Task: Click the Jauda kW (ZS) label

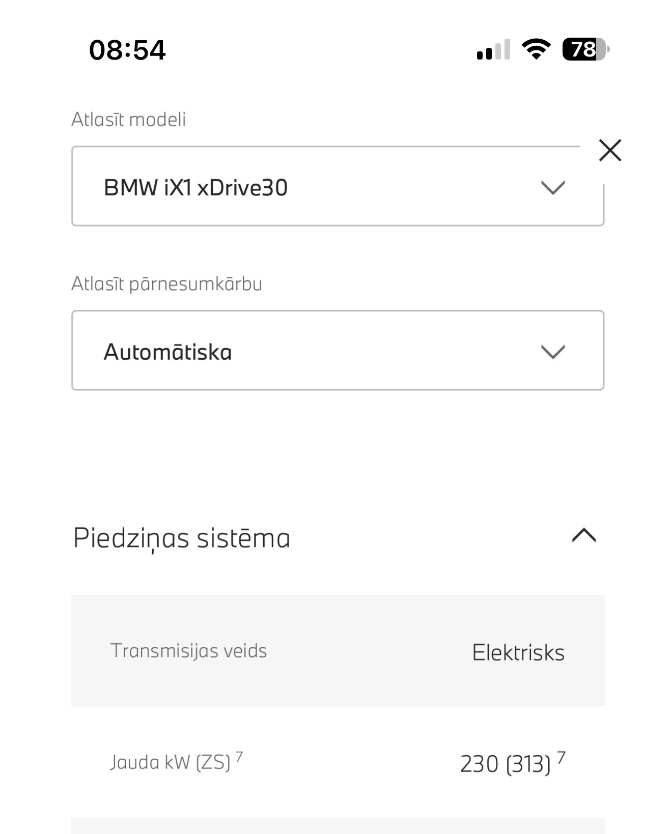Action: tap(170, 762)
